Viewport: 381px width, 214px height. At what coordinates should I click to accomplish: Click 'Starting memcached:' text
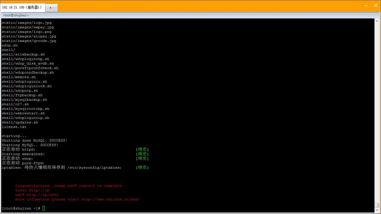[23, 154]
